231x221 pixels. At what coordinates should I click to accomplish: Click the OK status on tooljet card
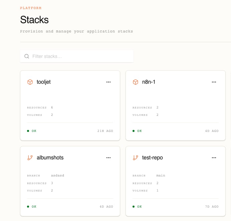[x=34, y=131]
